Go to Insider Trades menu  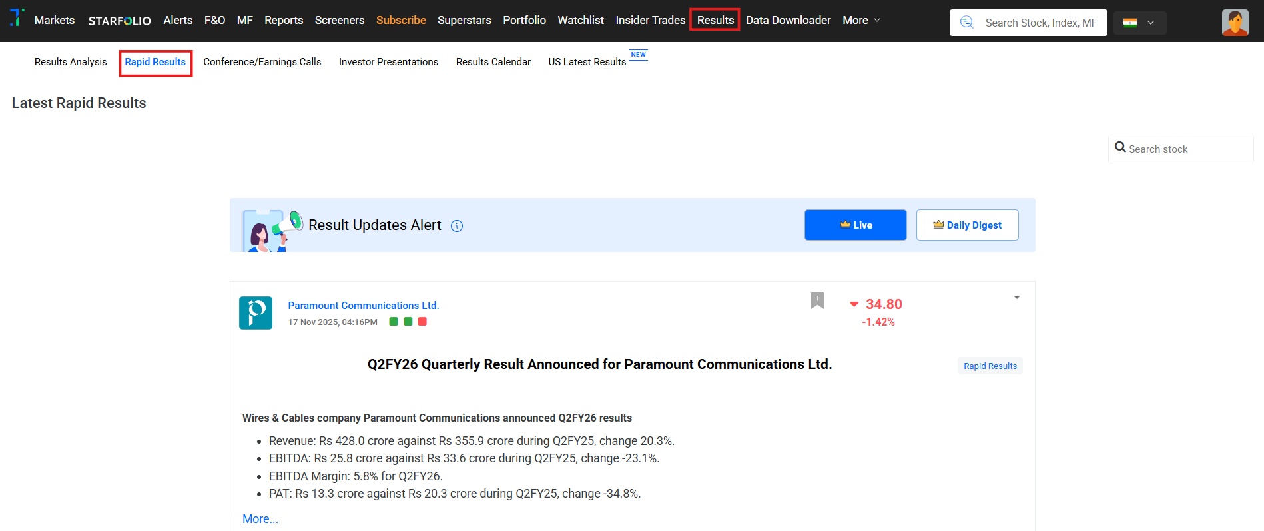click(x=650, y=21)
